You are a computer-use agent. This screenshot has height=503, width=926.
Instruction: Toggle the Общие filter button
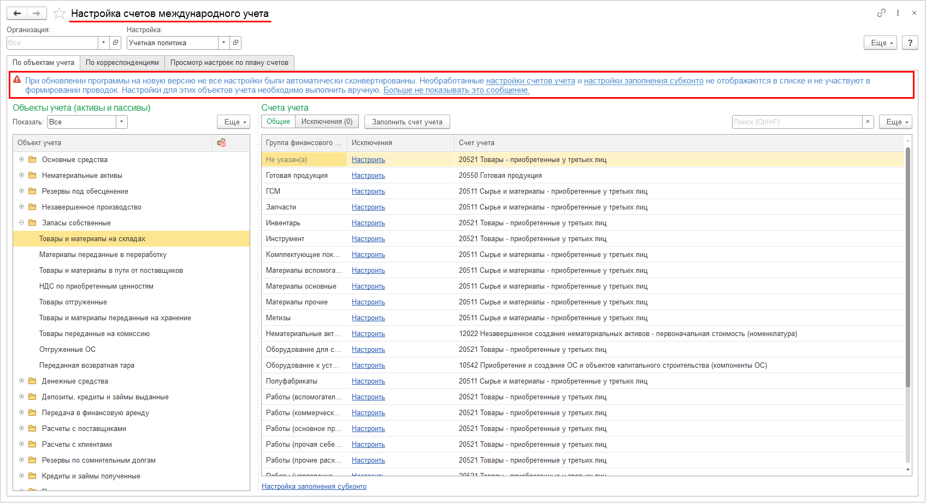278,122
